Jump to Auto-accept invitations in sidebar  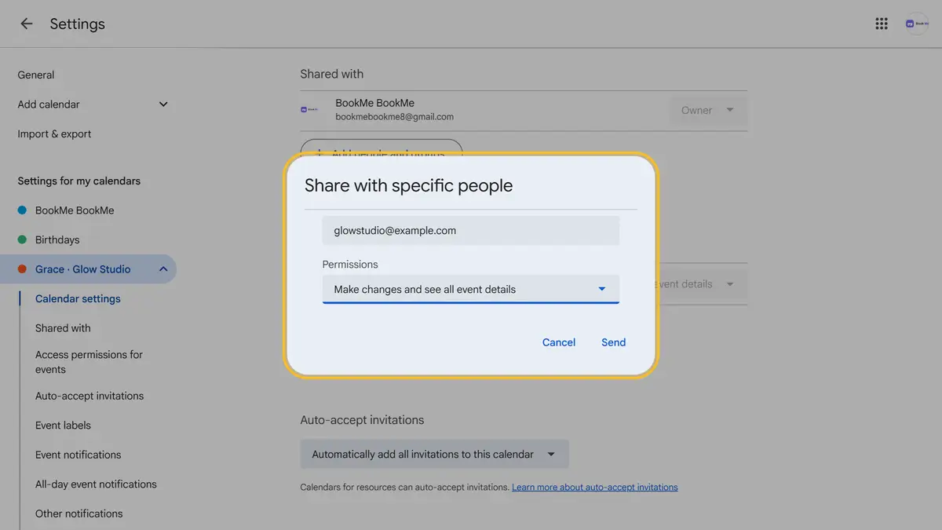(x=89, y=396)
